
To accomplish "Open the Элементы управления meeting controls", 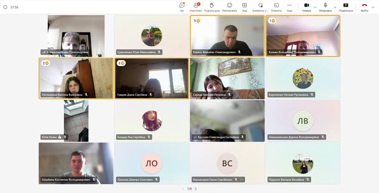I will pyautogui.click(x=260, y=7).
